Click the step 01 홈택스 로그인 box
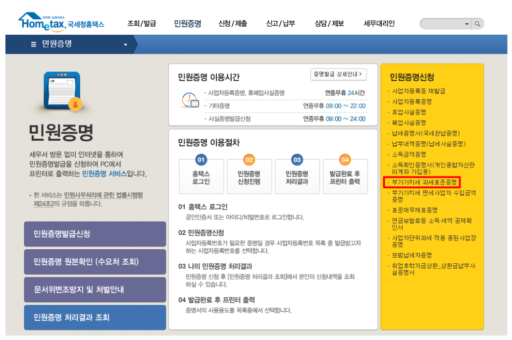The image size is (512, 340). click(201, 176)
